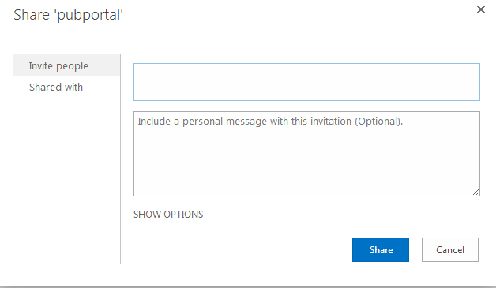Close the Share 'pubportal' dialog with X
The height and width of the screenshot is (288, 496).
click(480, 9)
